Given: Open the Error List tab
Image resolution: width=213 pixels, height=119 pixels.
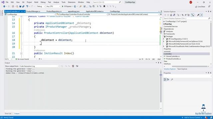Looking at the screenshot, I should coord(8,113).
